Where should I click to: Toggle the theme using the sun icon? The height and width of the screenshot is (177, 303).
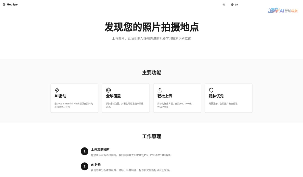(223, 4)
